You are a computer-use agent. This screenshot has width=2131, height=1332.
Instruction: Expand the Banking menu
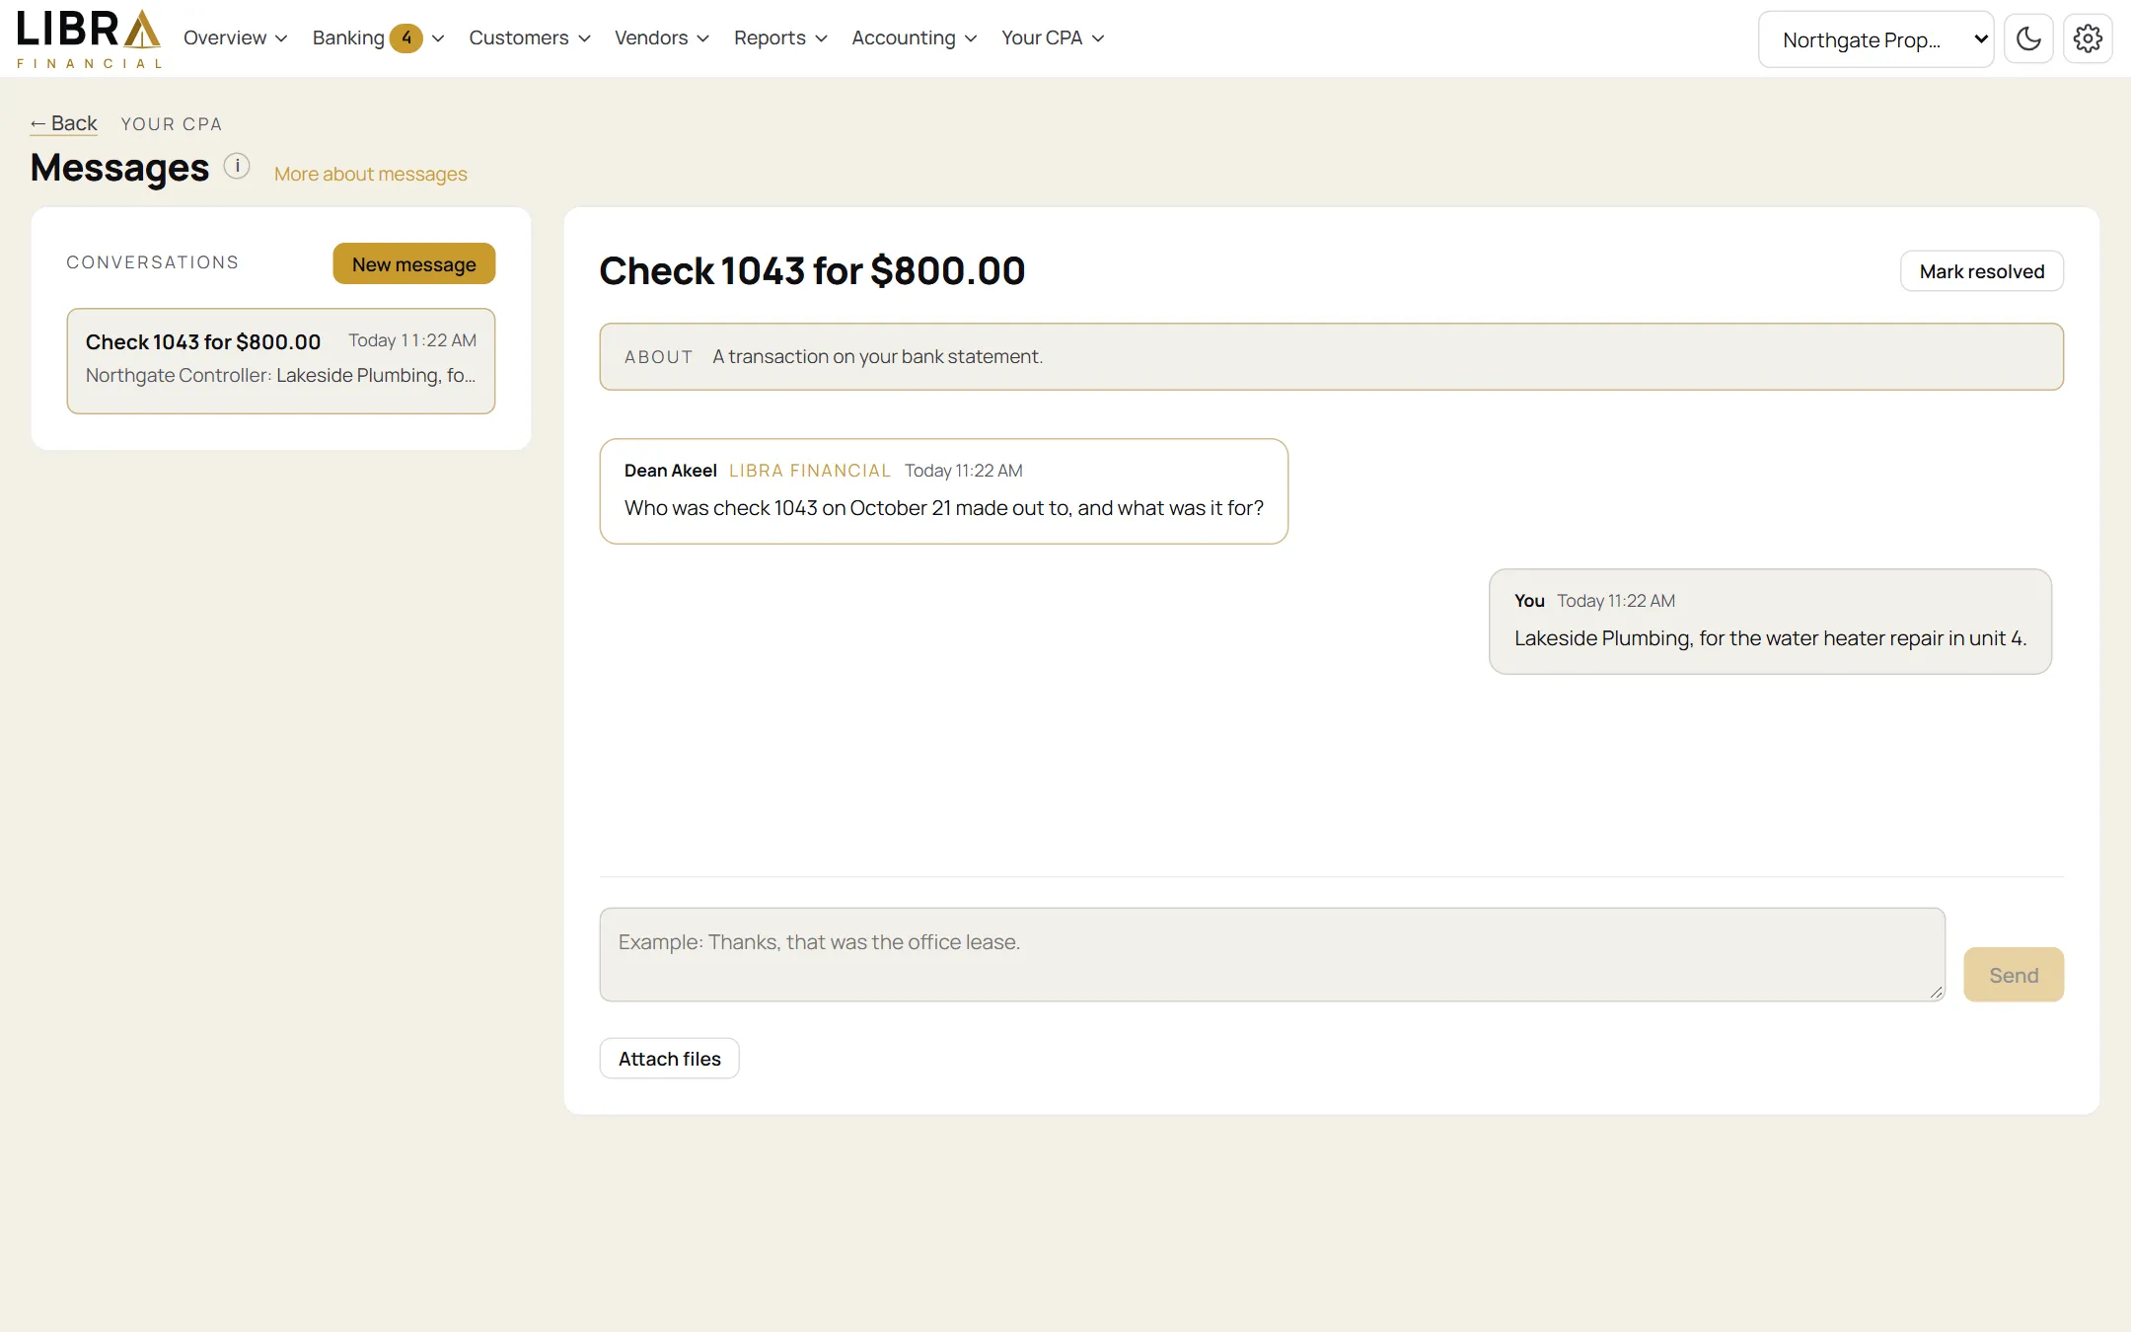[379, 37]
